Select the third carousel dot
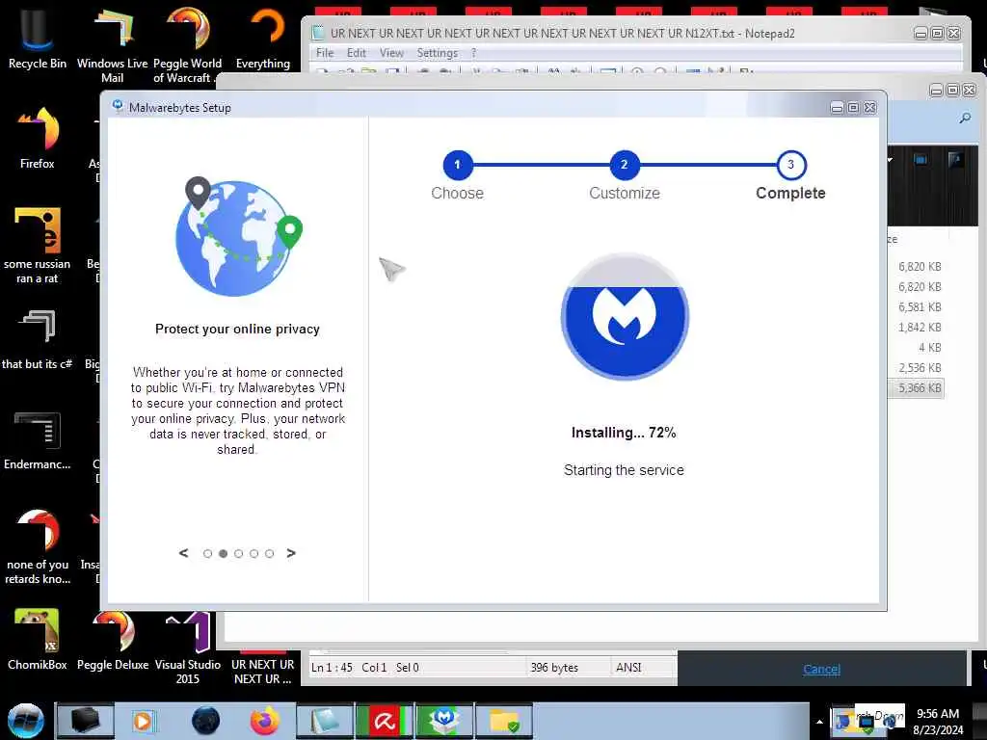The width and height of the screenshot is (987, 740). [239, 554]
